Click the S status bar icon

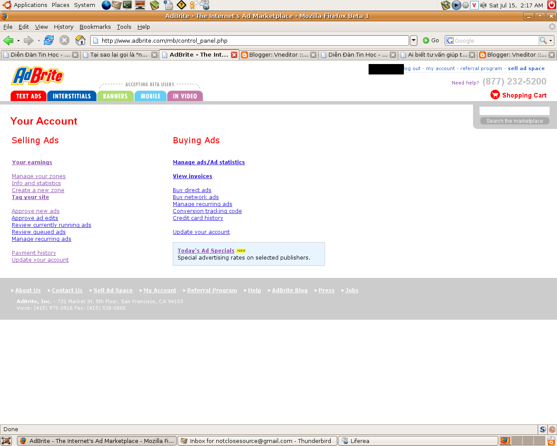[542, 429]
